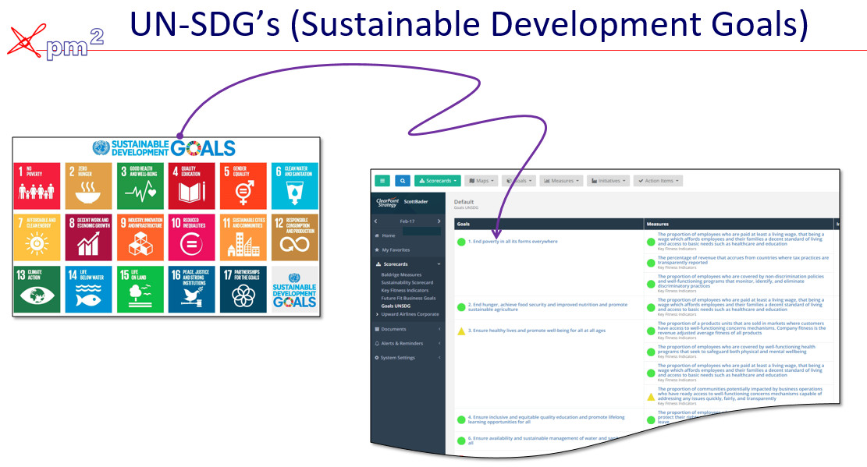Select Baldrige Measures scorecard

pos(401,274)
